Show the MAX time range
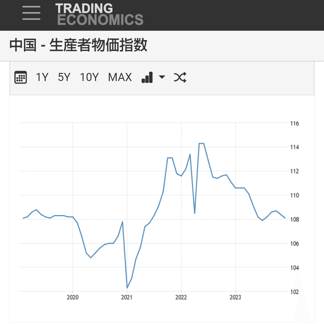Viewport: 324px width, 324px height. tap(120, 77)
